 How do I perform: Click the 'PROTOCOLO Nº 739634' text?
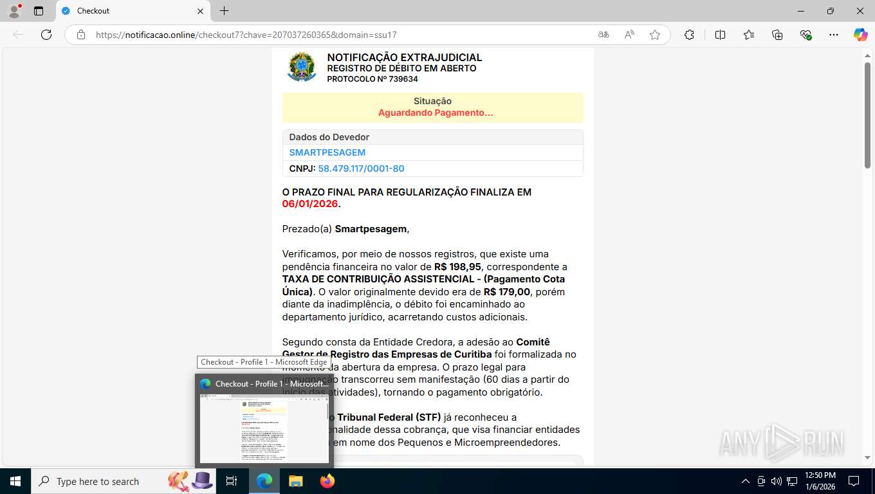[x=373, y=79]
